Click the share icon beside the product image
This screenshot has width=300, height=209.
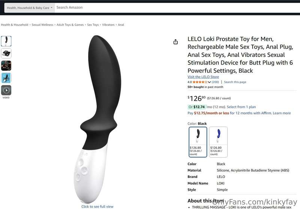[175, 42]
